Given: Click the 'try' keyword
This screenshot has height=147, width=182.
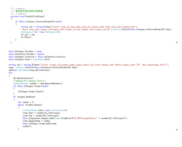Looking at the screenshot, I should (x=10, y=73).
